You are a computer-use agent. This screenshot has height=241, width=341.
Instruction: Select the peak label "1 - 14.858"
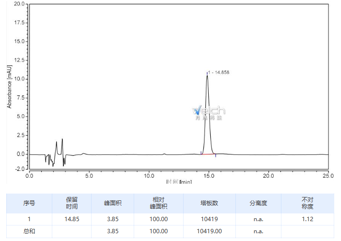(x=219, y=73)
